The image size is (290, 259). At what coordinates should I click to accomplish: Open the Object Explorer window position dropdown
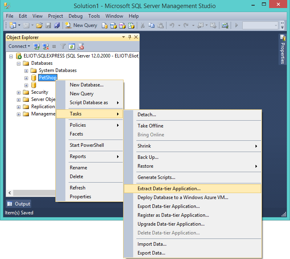point(124,37)
